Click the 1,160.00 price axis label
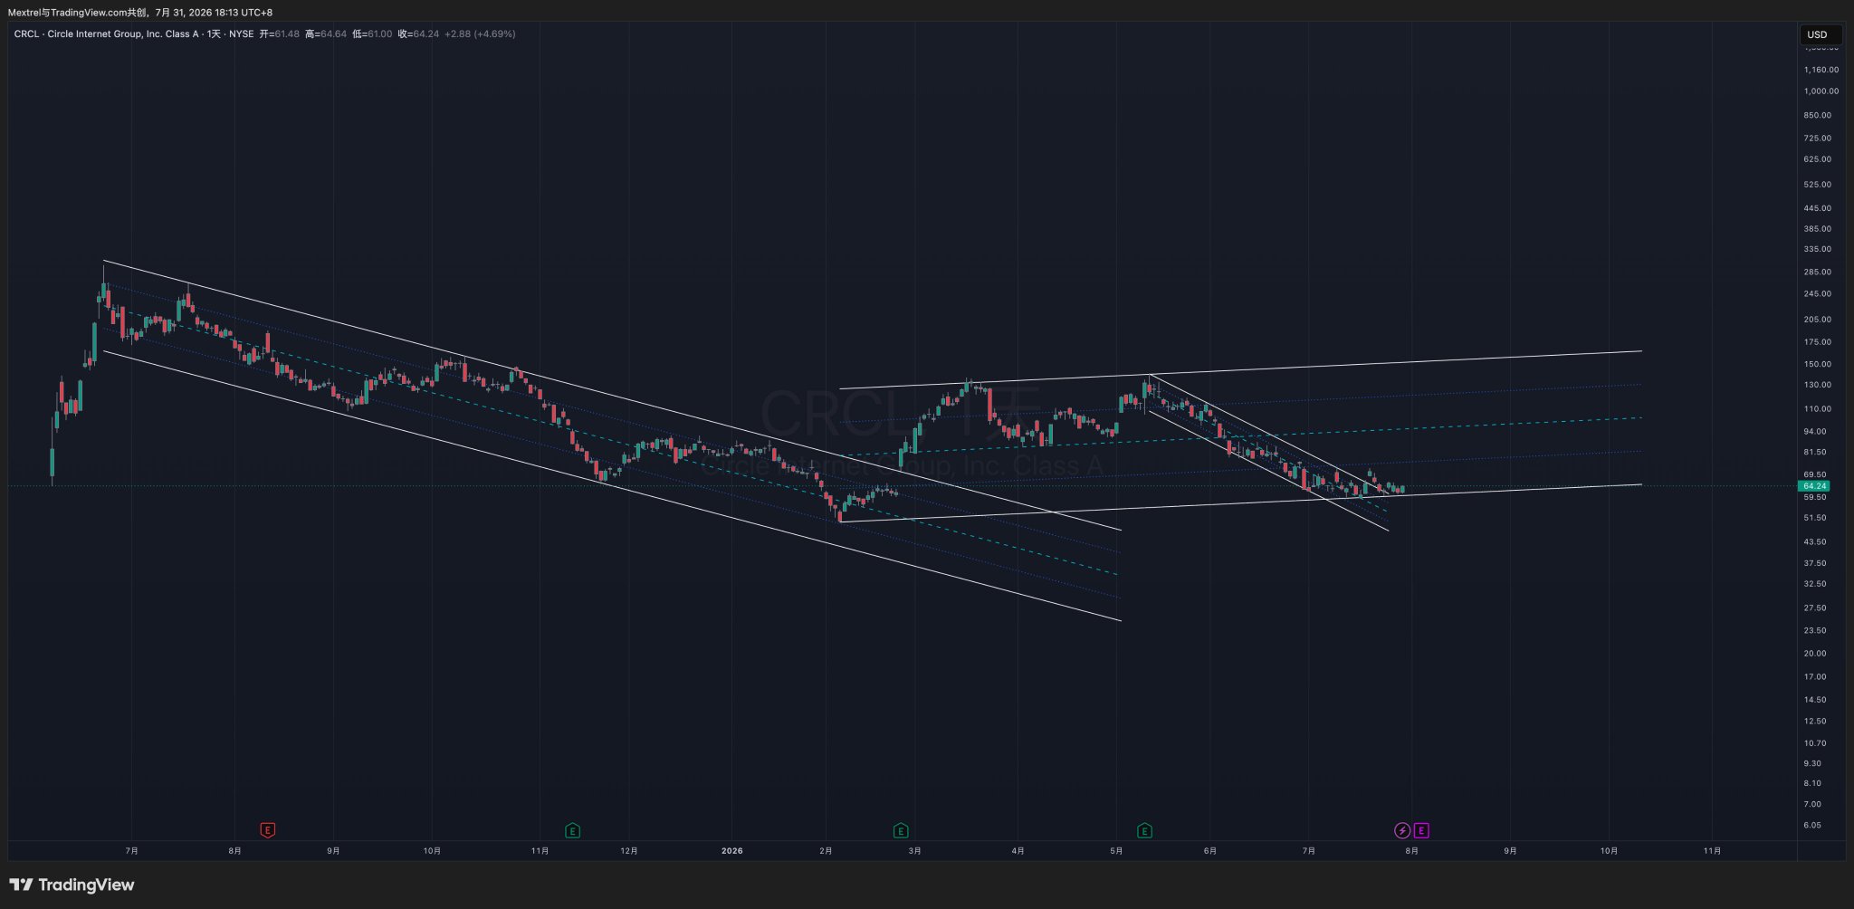 [1821, 70]
